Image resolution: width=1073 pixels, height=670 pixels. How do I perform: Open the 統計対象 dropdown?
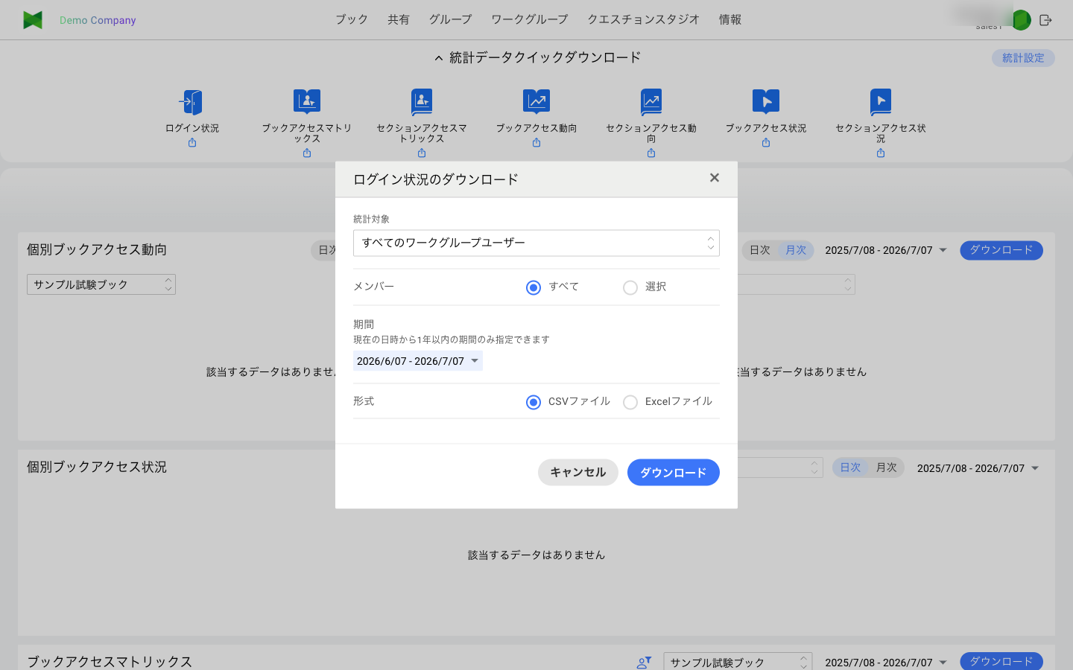point(536,243)
